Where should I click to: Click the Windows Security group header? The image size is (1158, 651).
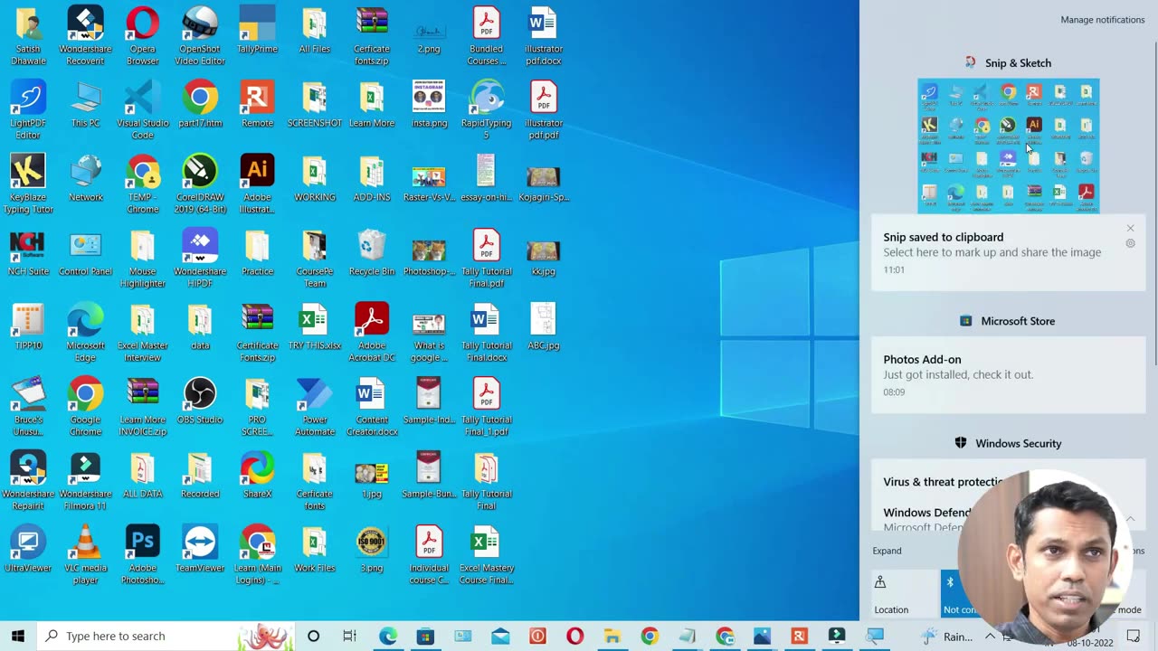pos(1009,443)
